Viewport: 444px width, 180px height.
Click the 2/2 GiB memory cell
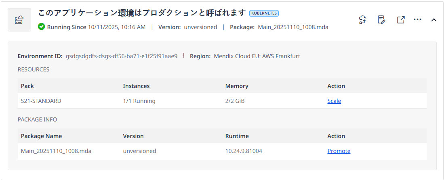point(235,101)
